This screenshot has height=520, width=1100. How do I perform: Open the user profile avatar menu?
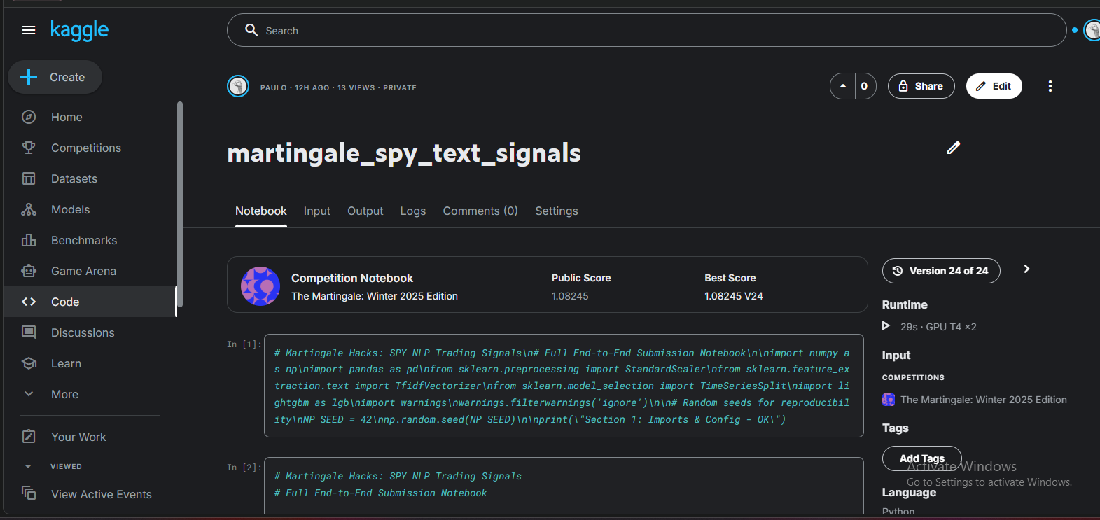1092,30
